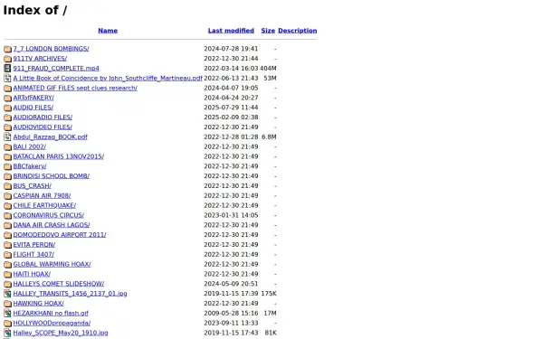Image resolution: width=543 pixels, height=339 pixels.
Task: Click folder icon beside CASPIAN AIR 7908
Action: pyautogui.click(x=7, y=196)
